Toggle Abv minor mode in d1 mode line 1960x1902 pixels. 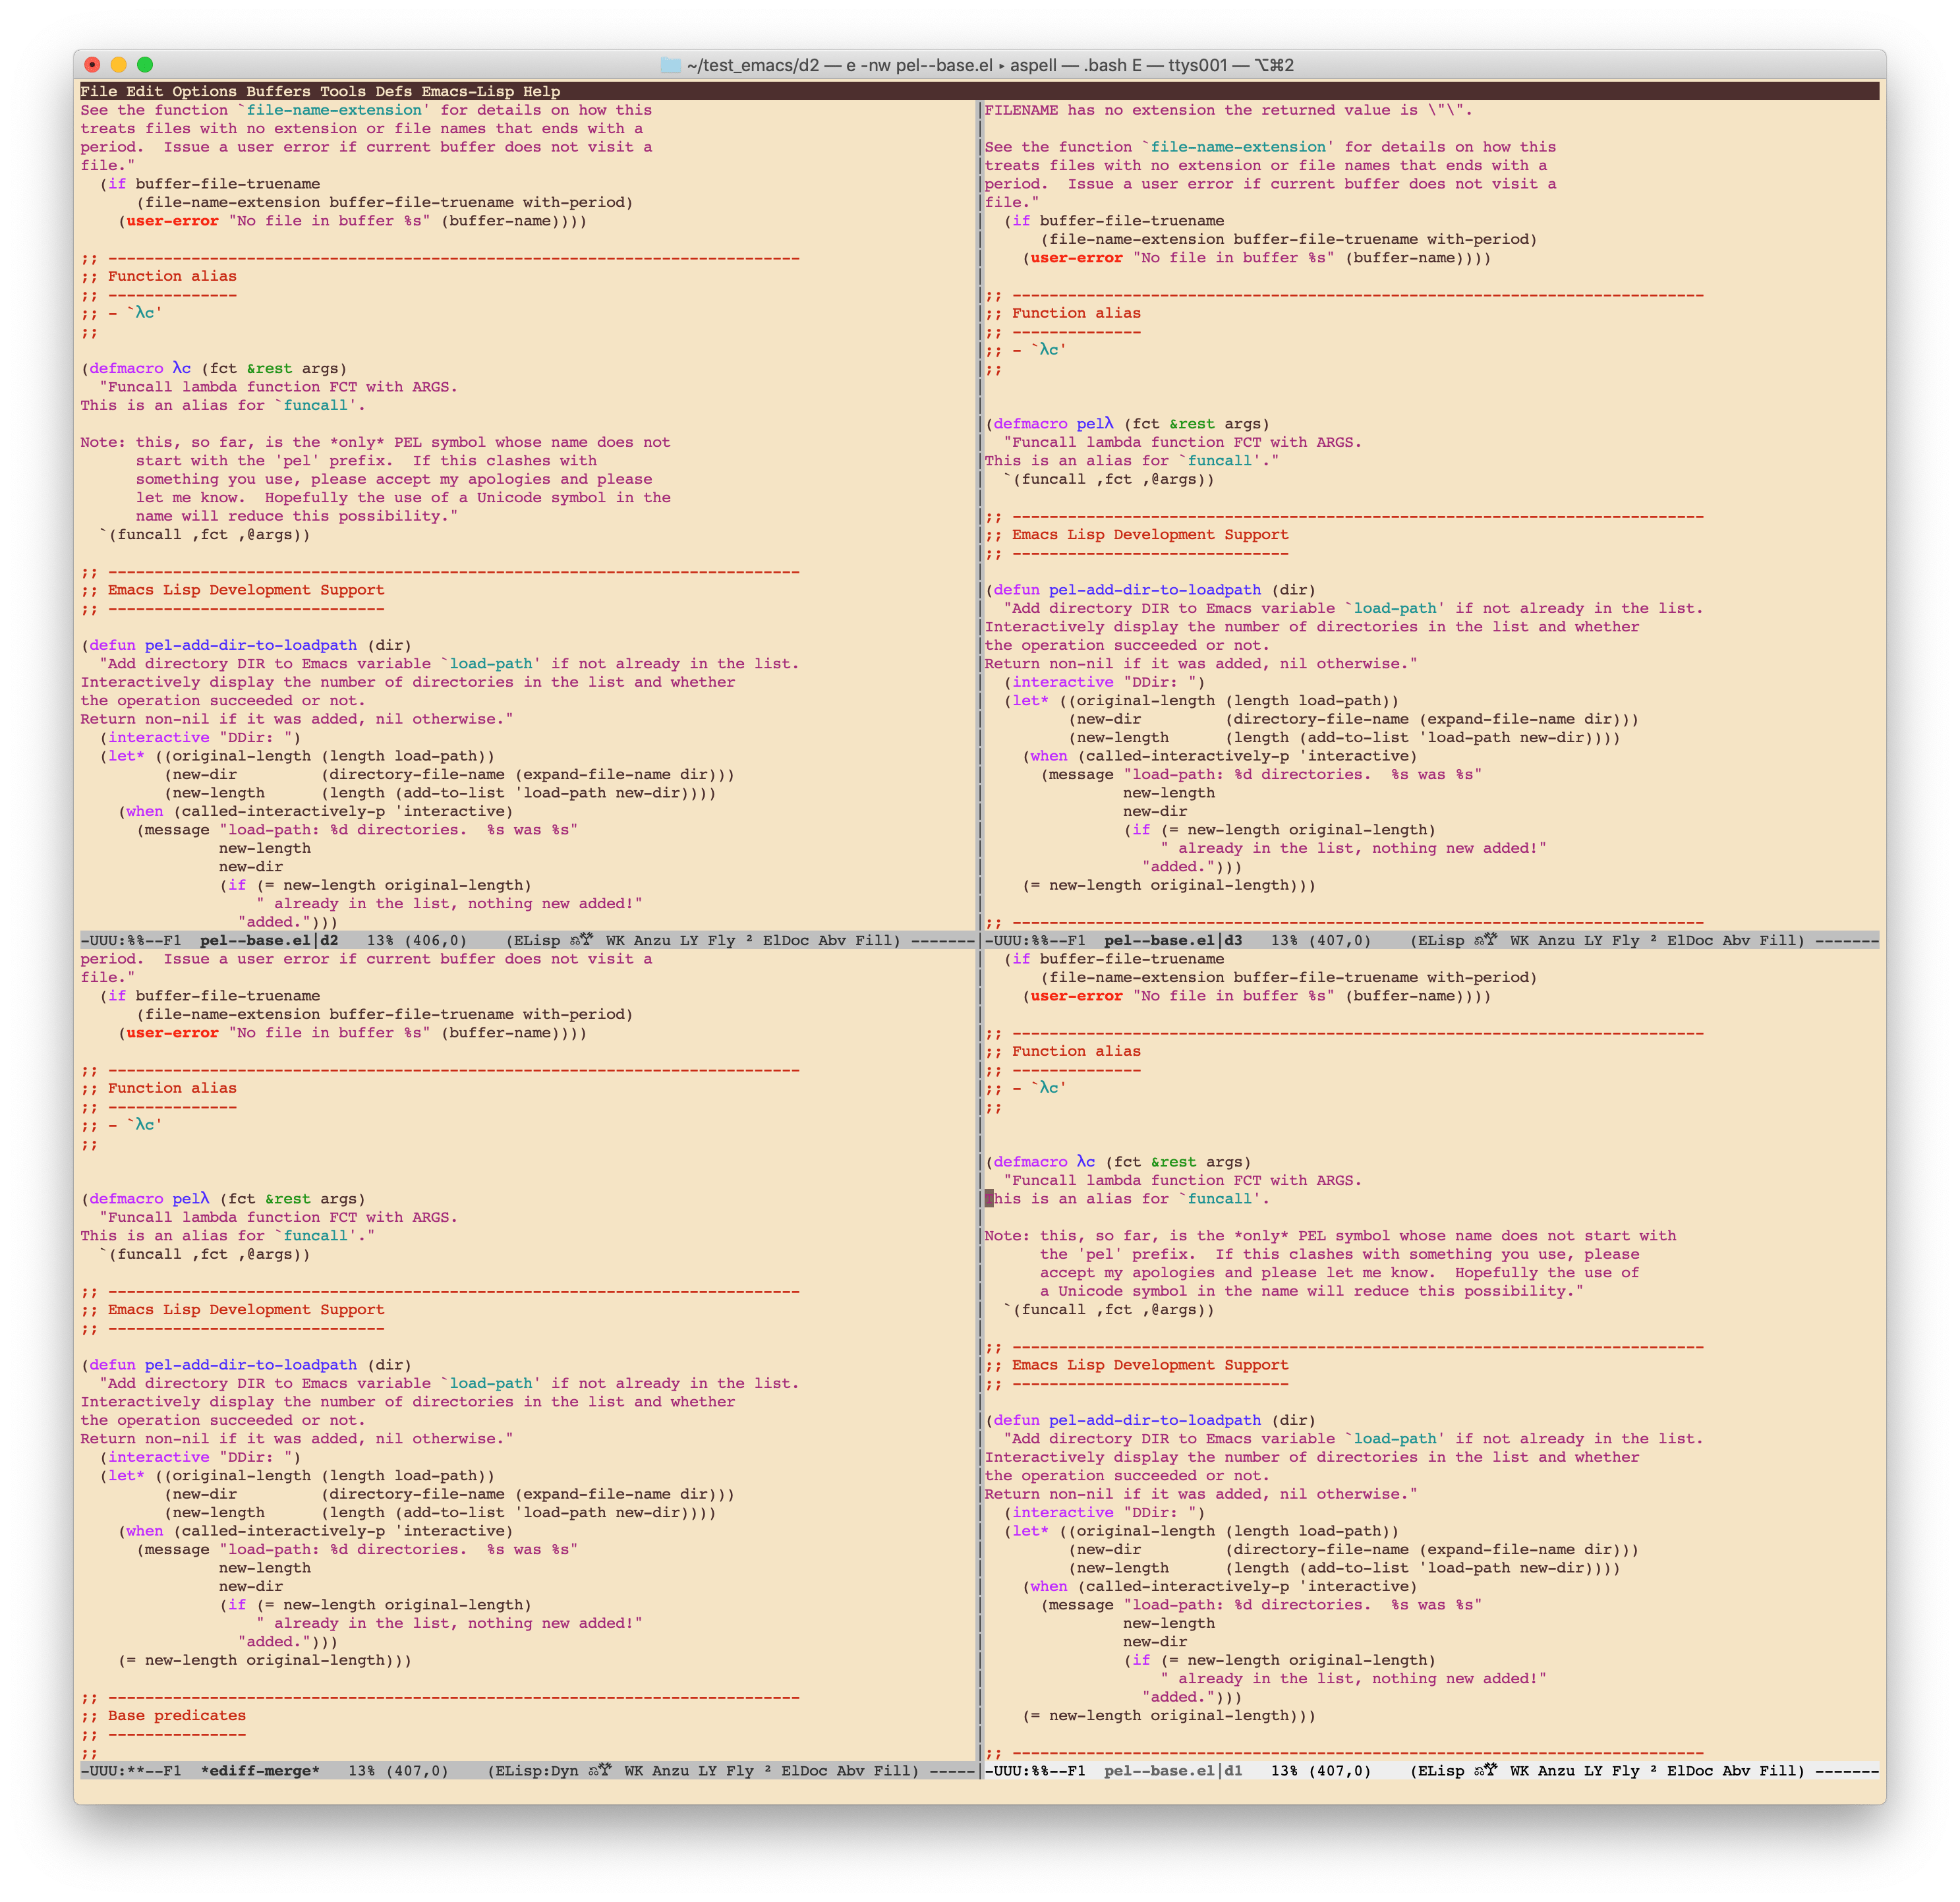click(1736, 1770)
